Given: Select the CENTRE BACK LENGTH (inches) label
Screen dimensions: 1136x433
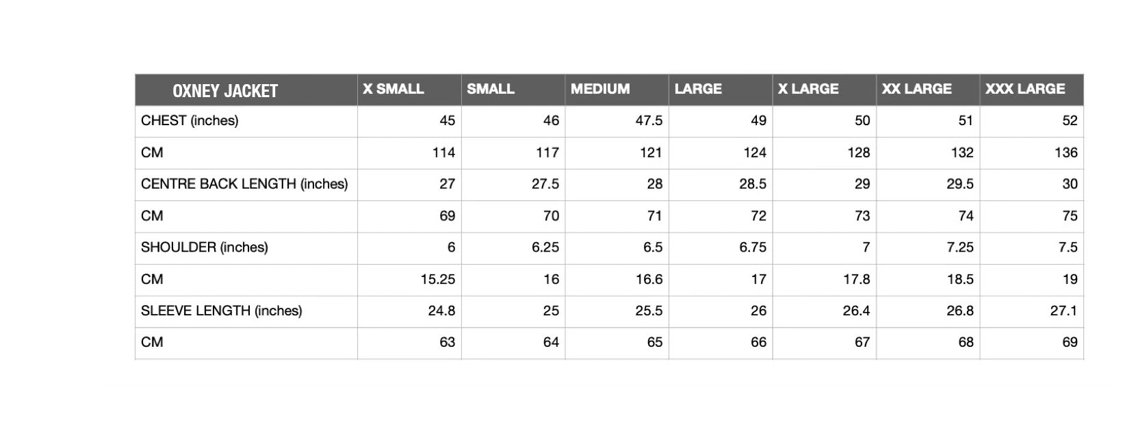Looking at the screenshot, I should click(244, 184).
